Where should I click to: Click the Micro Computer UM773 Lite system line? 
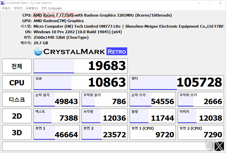tap(129, 26)
